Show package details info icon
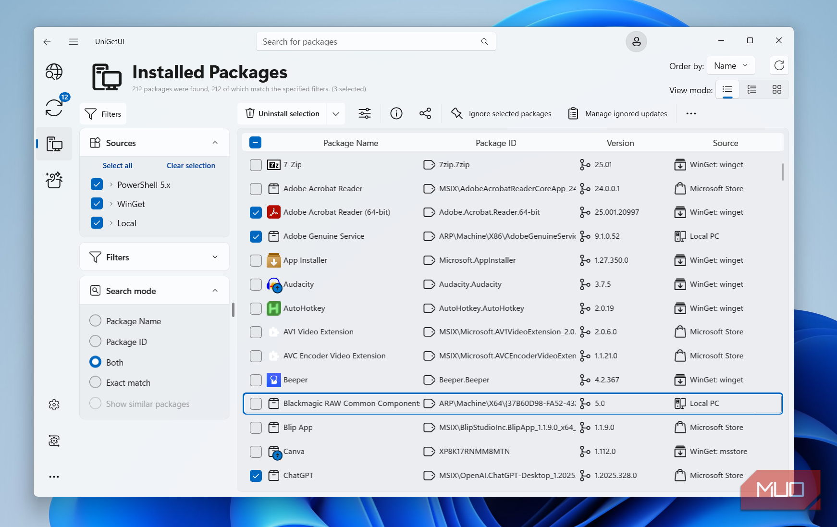This screenshot has width=837, height=527. pyautogui.click(x=396, y=113)
